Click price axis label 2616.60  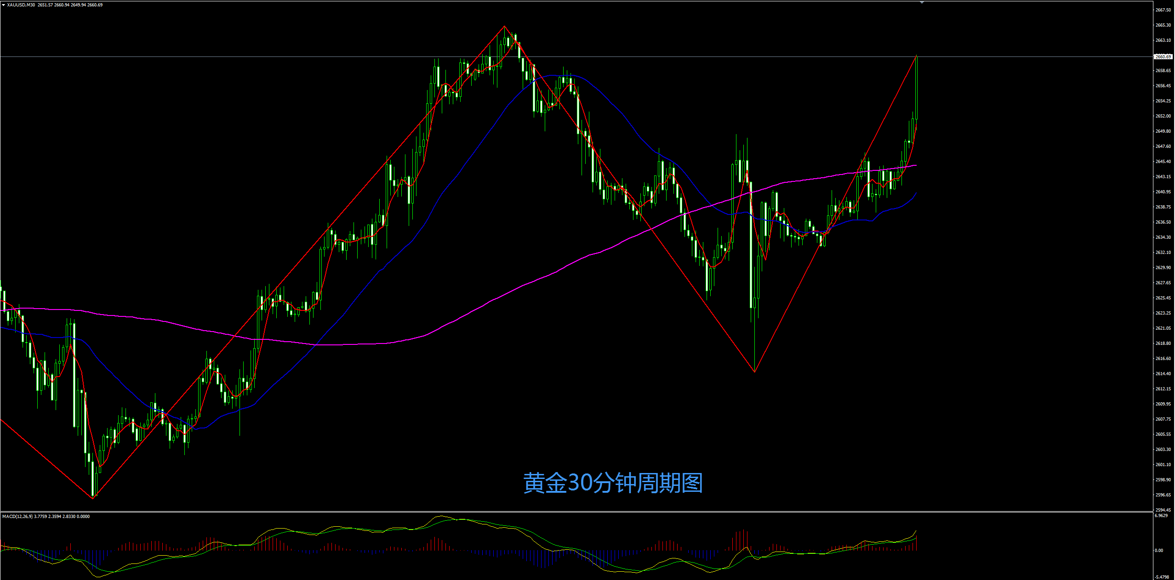click(1163, 359)
